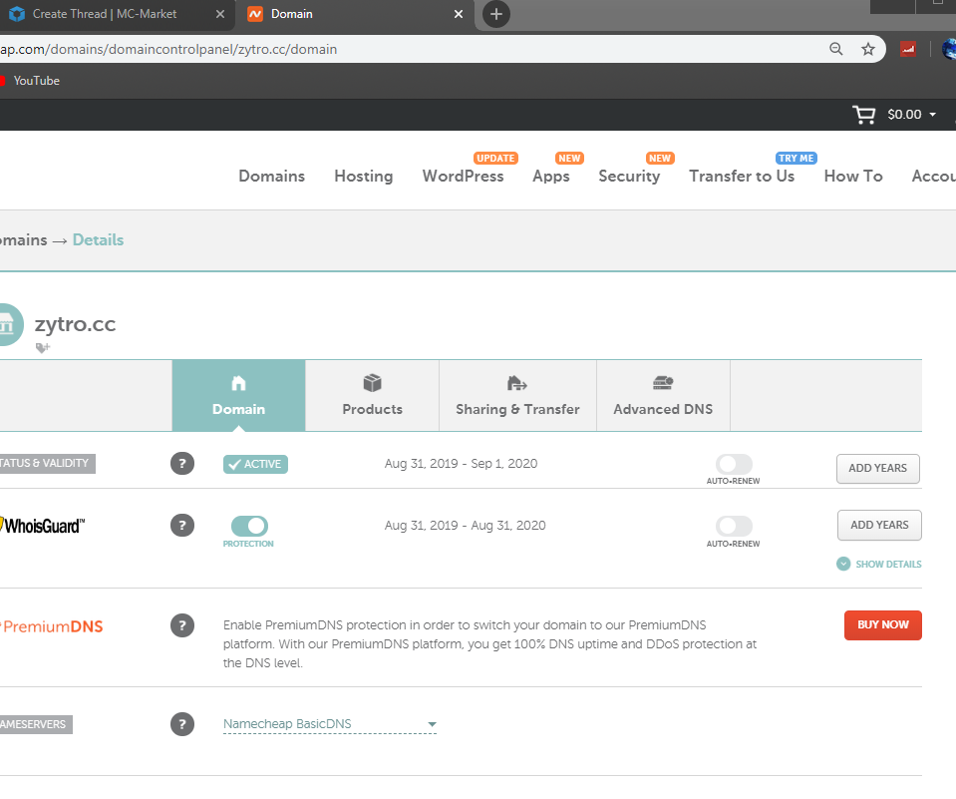This screenshot has width=956, height=799.
Task: Switch to the Sharing & Transfer tab
Action: 517,395
